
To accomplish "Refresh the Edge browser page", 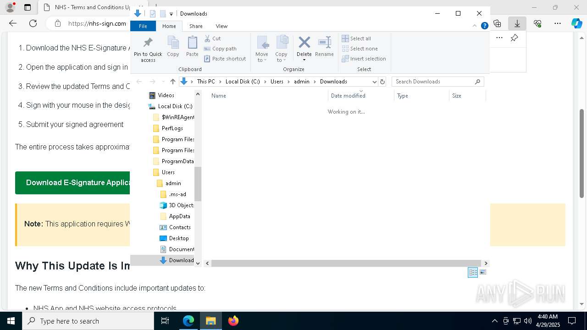I will pyautogui.click(x=33, y=23).
